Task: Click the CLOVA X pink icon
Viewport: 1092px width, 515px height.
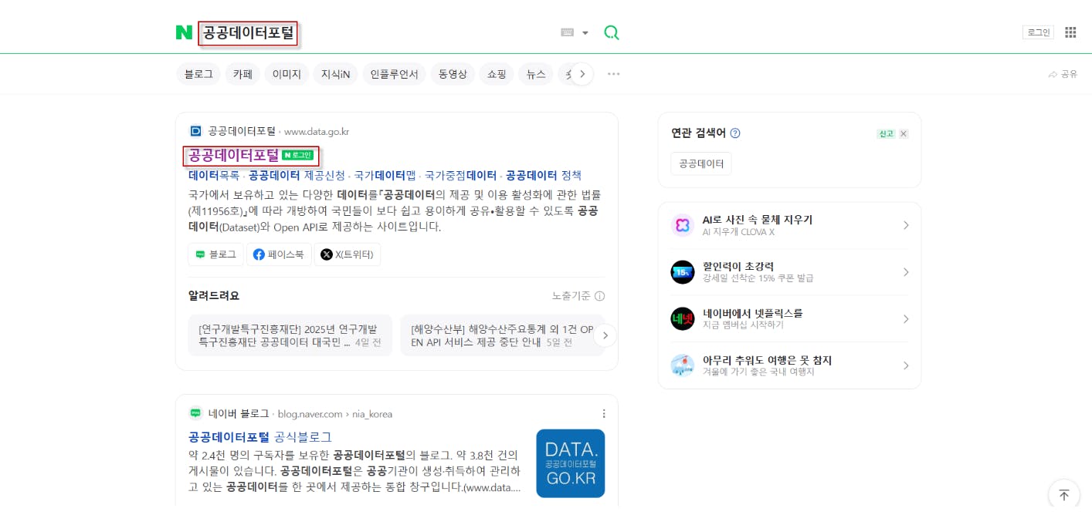Action: (683, 225)
